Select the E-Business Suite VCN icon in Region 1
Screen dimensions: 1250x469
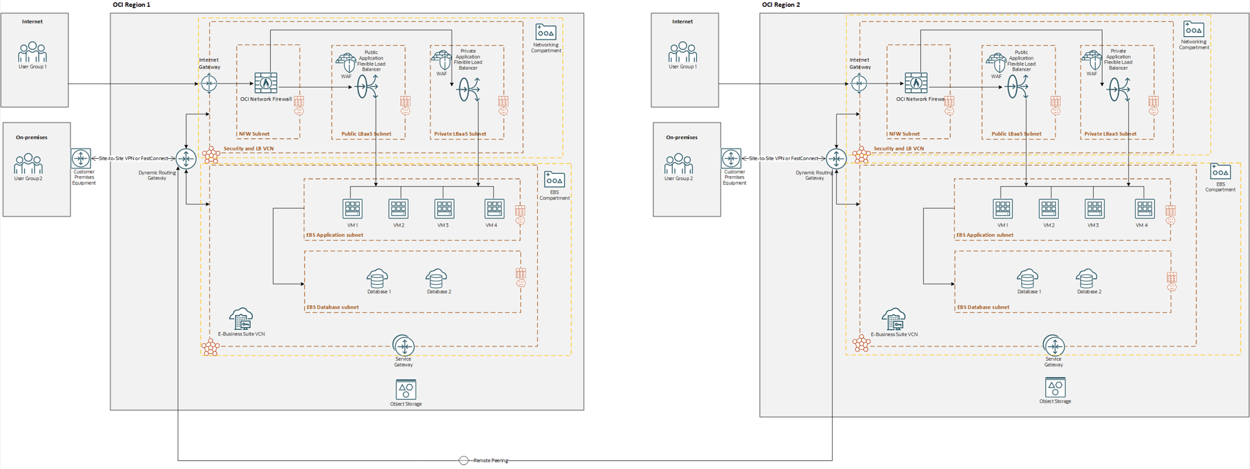241,319
